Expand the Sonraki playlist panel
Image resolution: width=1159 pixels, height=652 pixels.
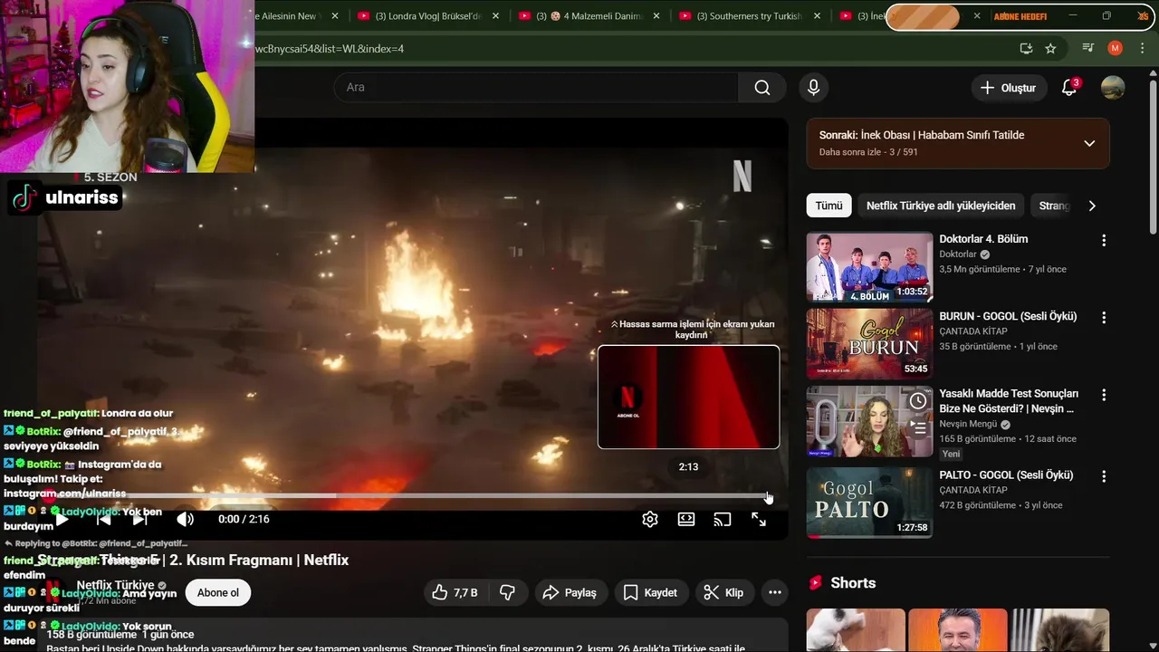click(1089, 143)
